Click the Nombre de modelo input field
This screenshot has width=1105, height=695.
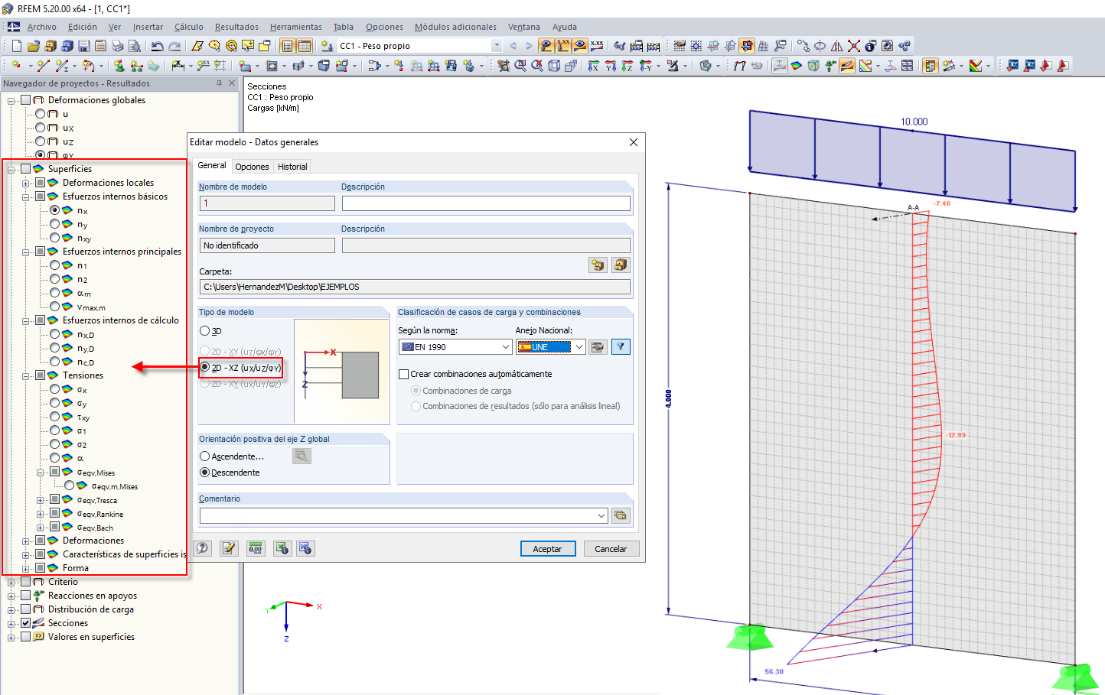pyautogui.click(x=267, y=203)
